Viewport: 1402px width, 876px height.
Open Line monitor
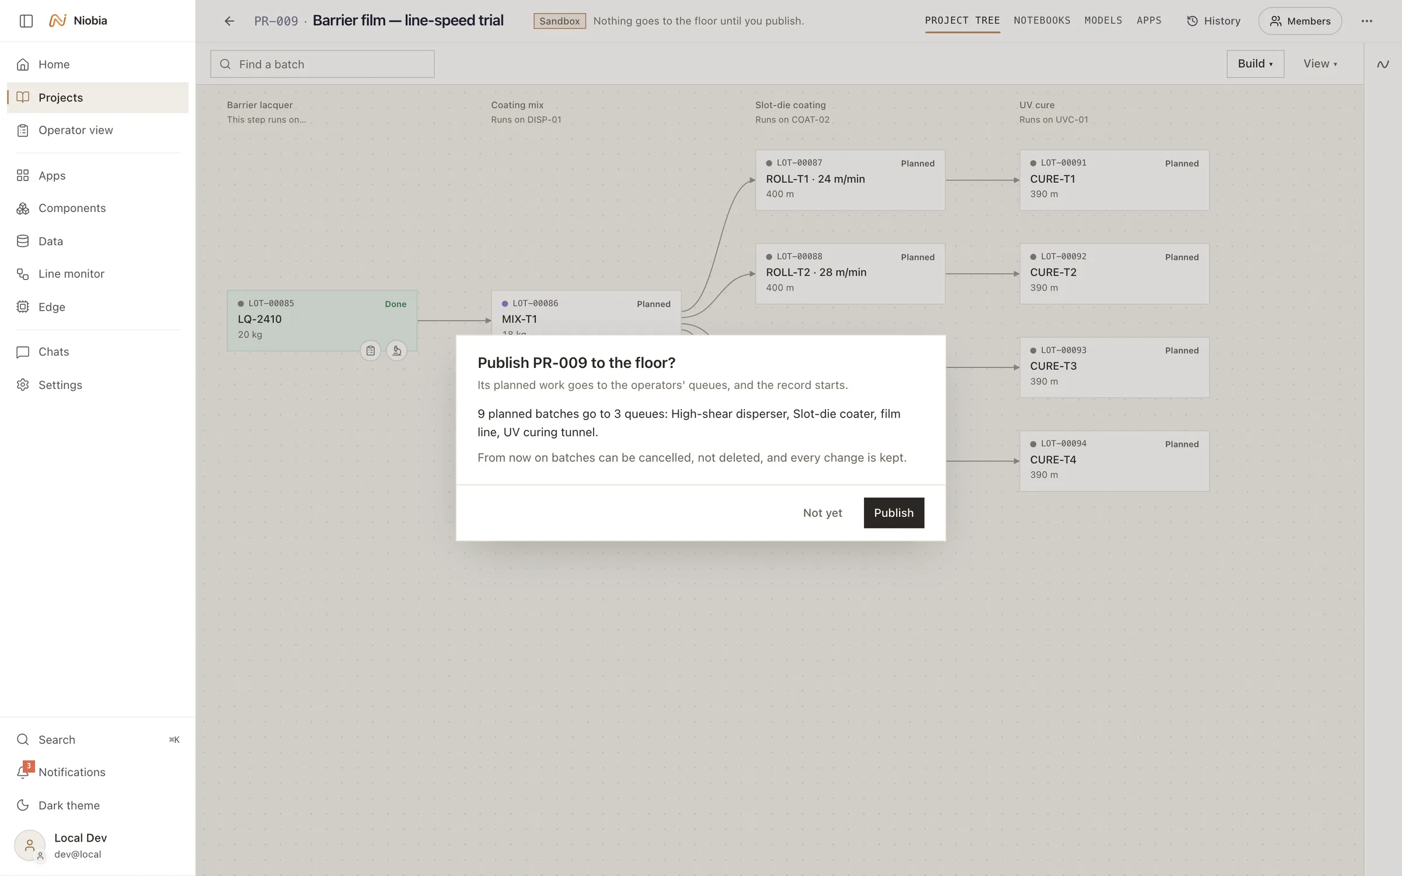pyautogui.click(x=98, y=274)
